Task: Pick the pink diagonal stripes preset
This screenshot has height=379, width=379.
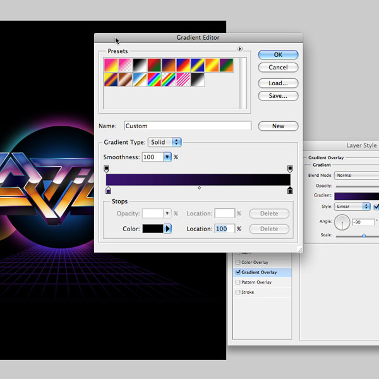Action: [184, 79]
